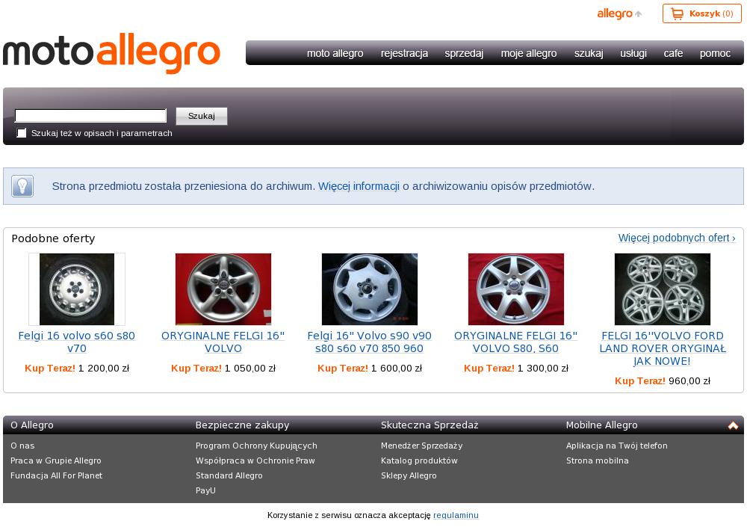Open thumbnail of Felgi 16 volvo s60 s80 v70

(x=77, y=289)
